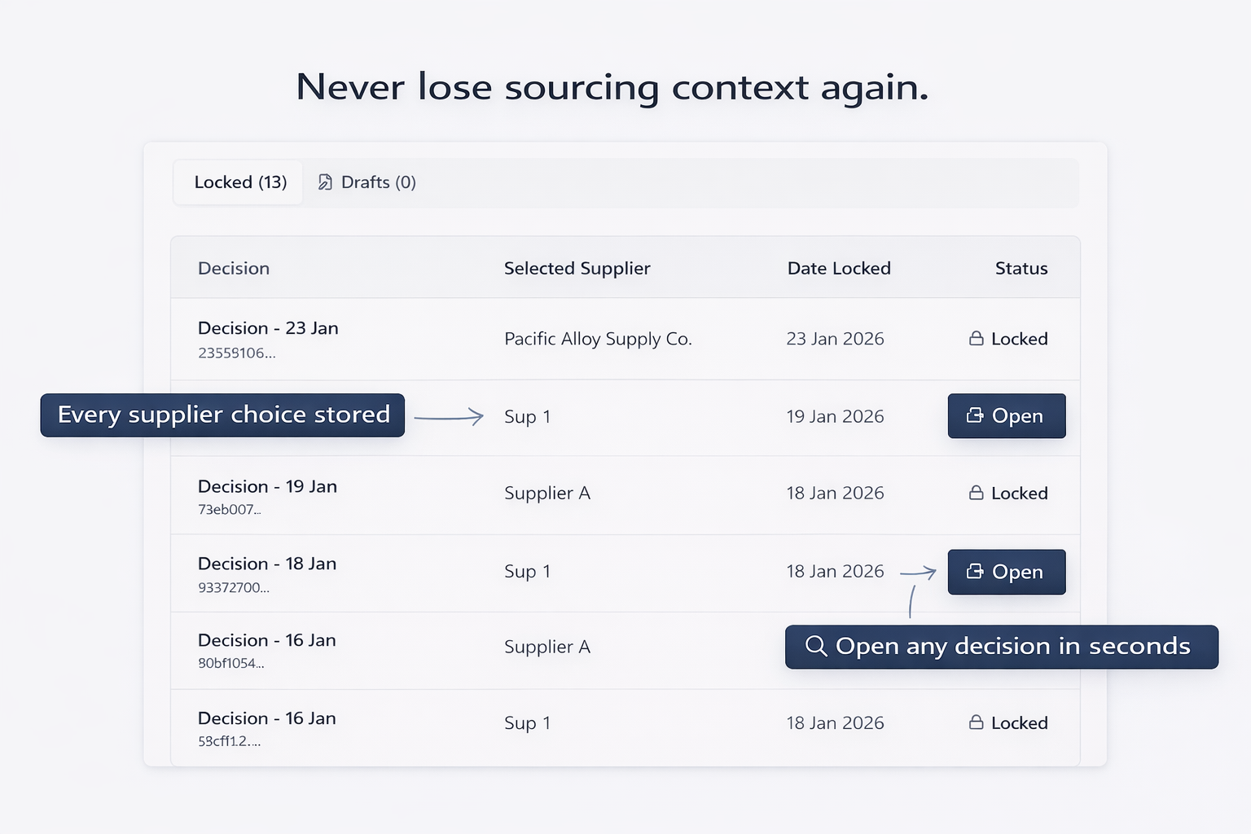
Task: Click the Decision column header to sort
Action: [234, 268]
